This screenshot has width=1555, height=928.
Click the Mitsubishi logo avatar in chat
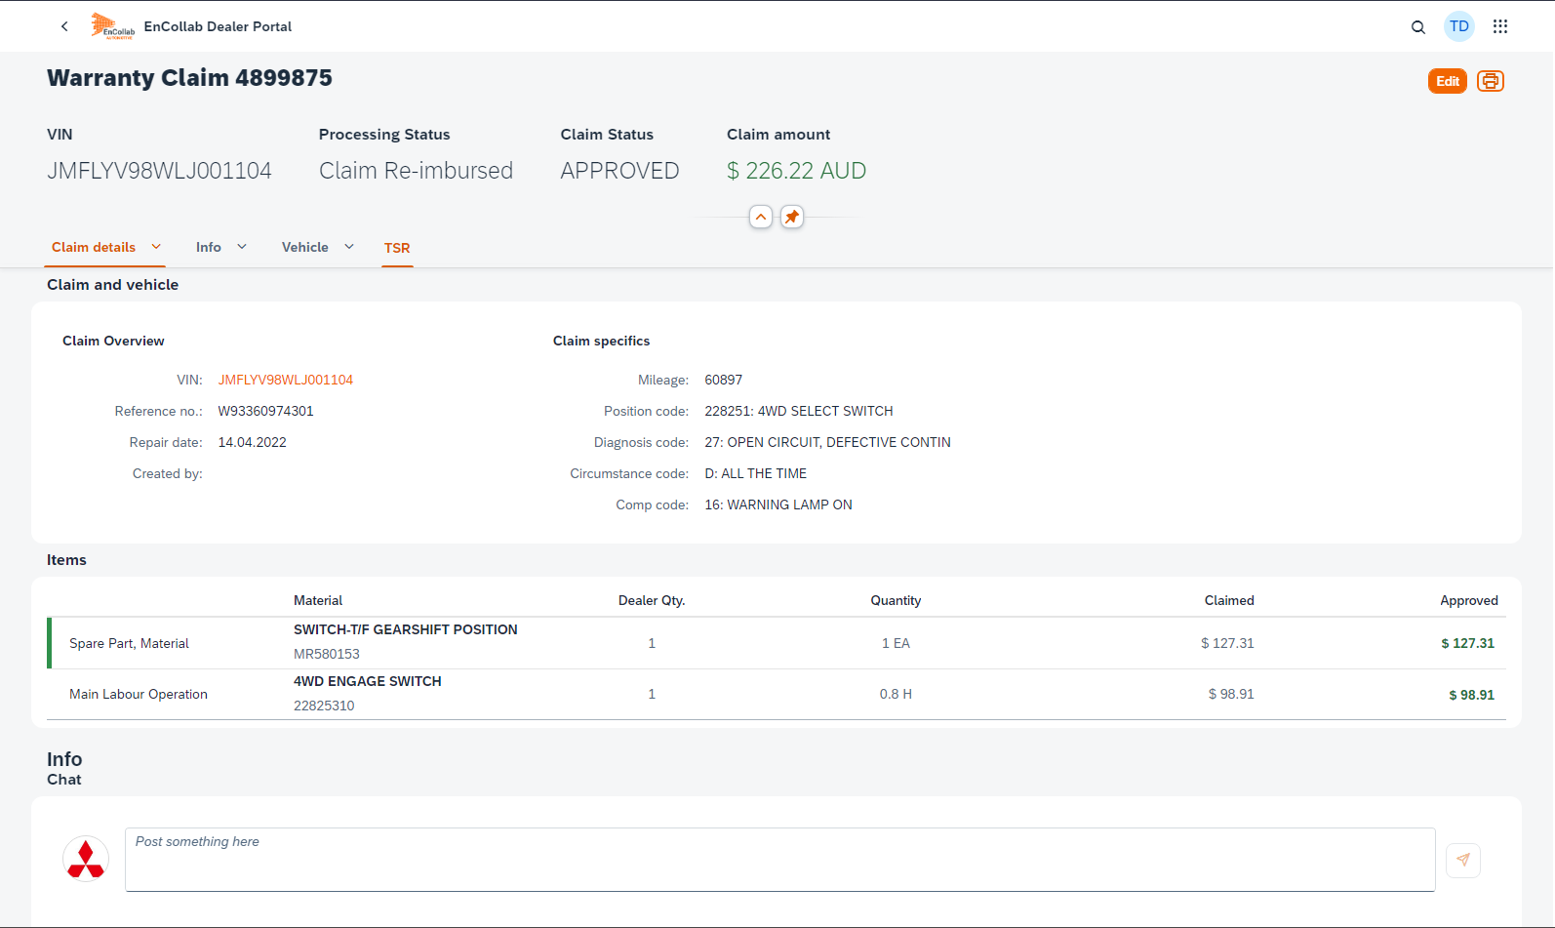86,860
